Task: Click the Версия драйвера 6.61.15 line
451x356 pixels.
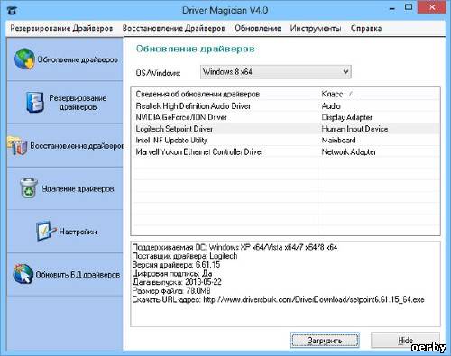Action: pos(176,265)
